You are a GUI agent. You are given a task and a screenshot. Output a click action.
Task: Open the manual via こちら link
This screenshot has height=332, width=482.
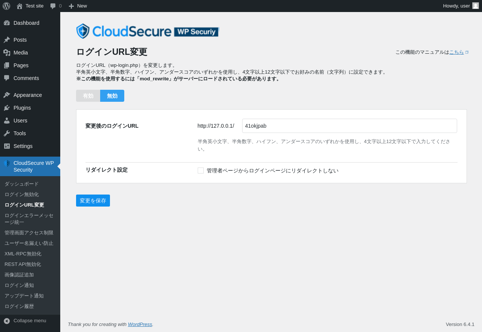pyautogui.click(x=456, y=52)
